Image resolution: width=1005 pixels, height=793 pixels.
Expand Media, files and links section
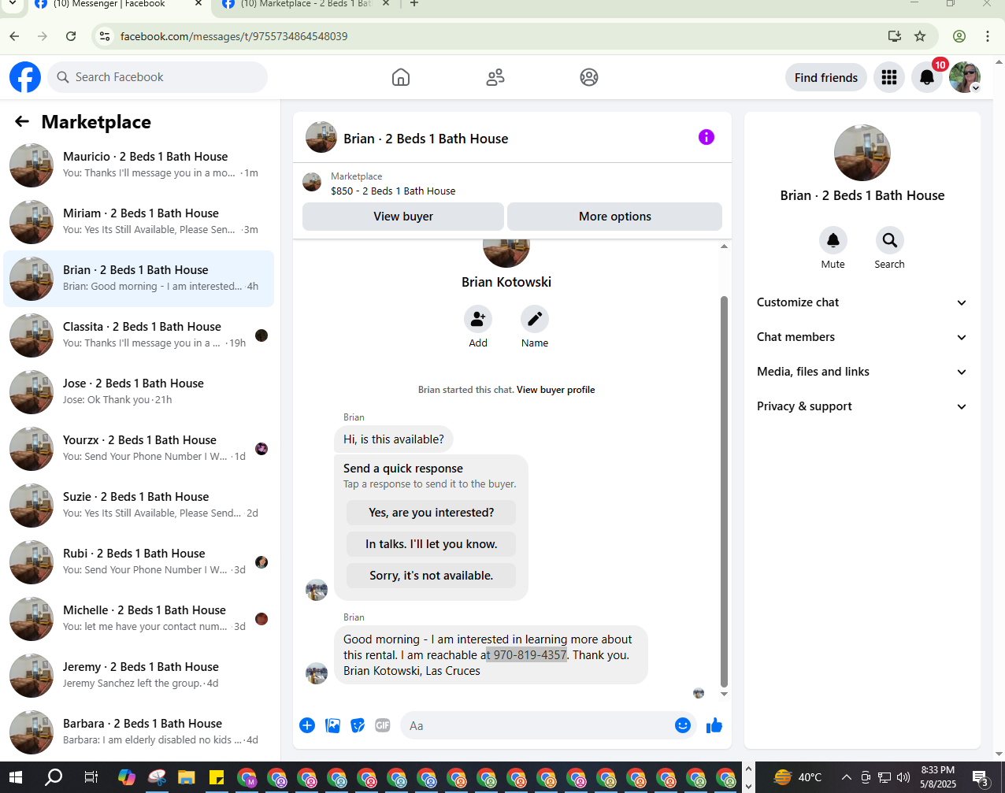coord(862,372)
